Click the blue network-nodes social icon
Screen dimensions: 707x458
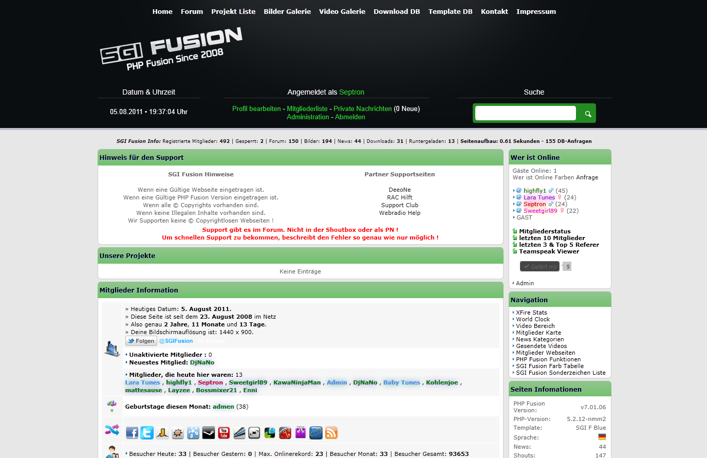(193, 433)
